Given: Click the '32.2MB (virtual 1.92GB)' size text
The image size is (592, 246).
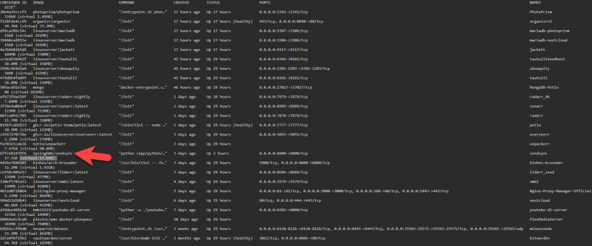Looking at the screenshot, I should click(x=30, y=167).
